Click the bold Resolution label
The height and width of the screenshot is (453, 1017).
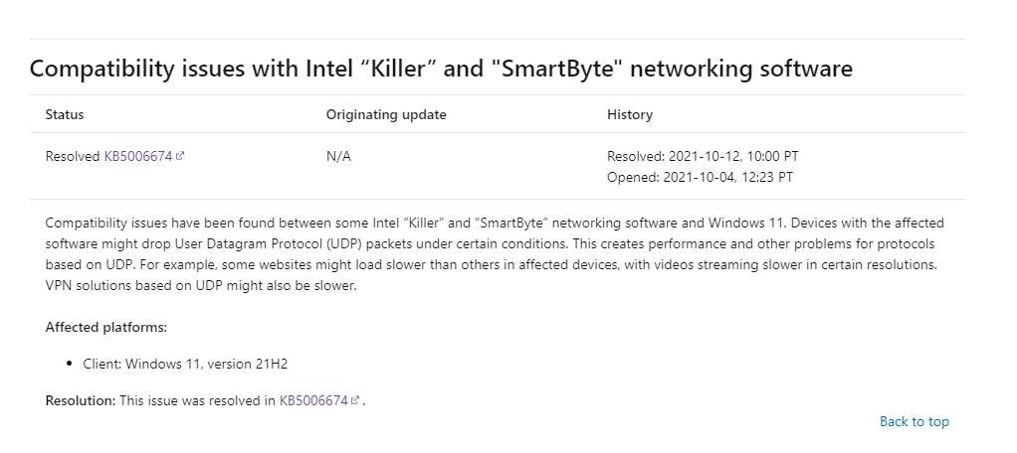click(80, 400)
